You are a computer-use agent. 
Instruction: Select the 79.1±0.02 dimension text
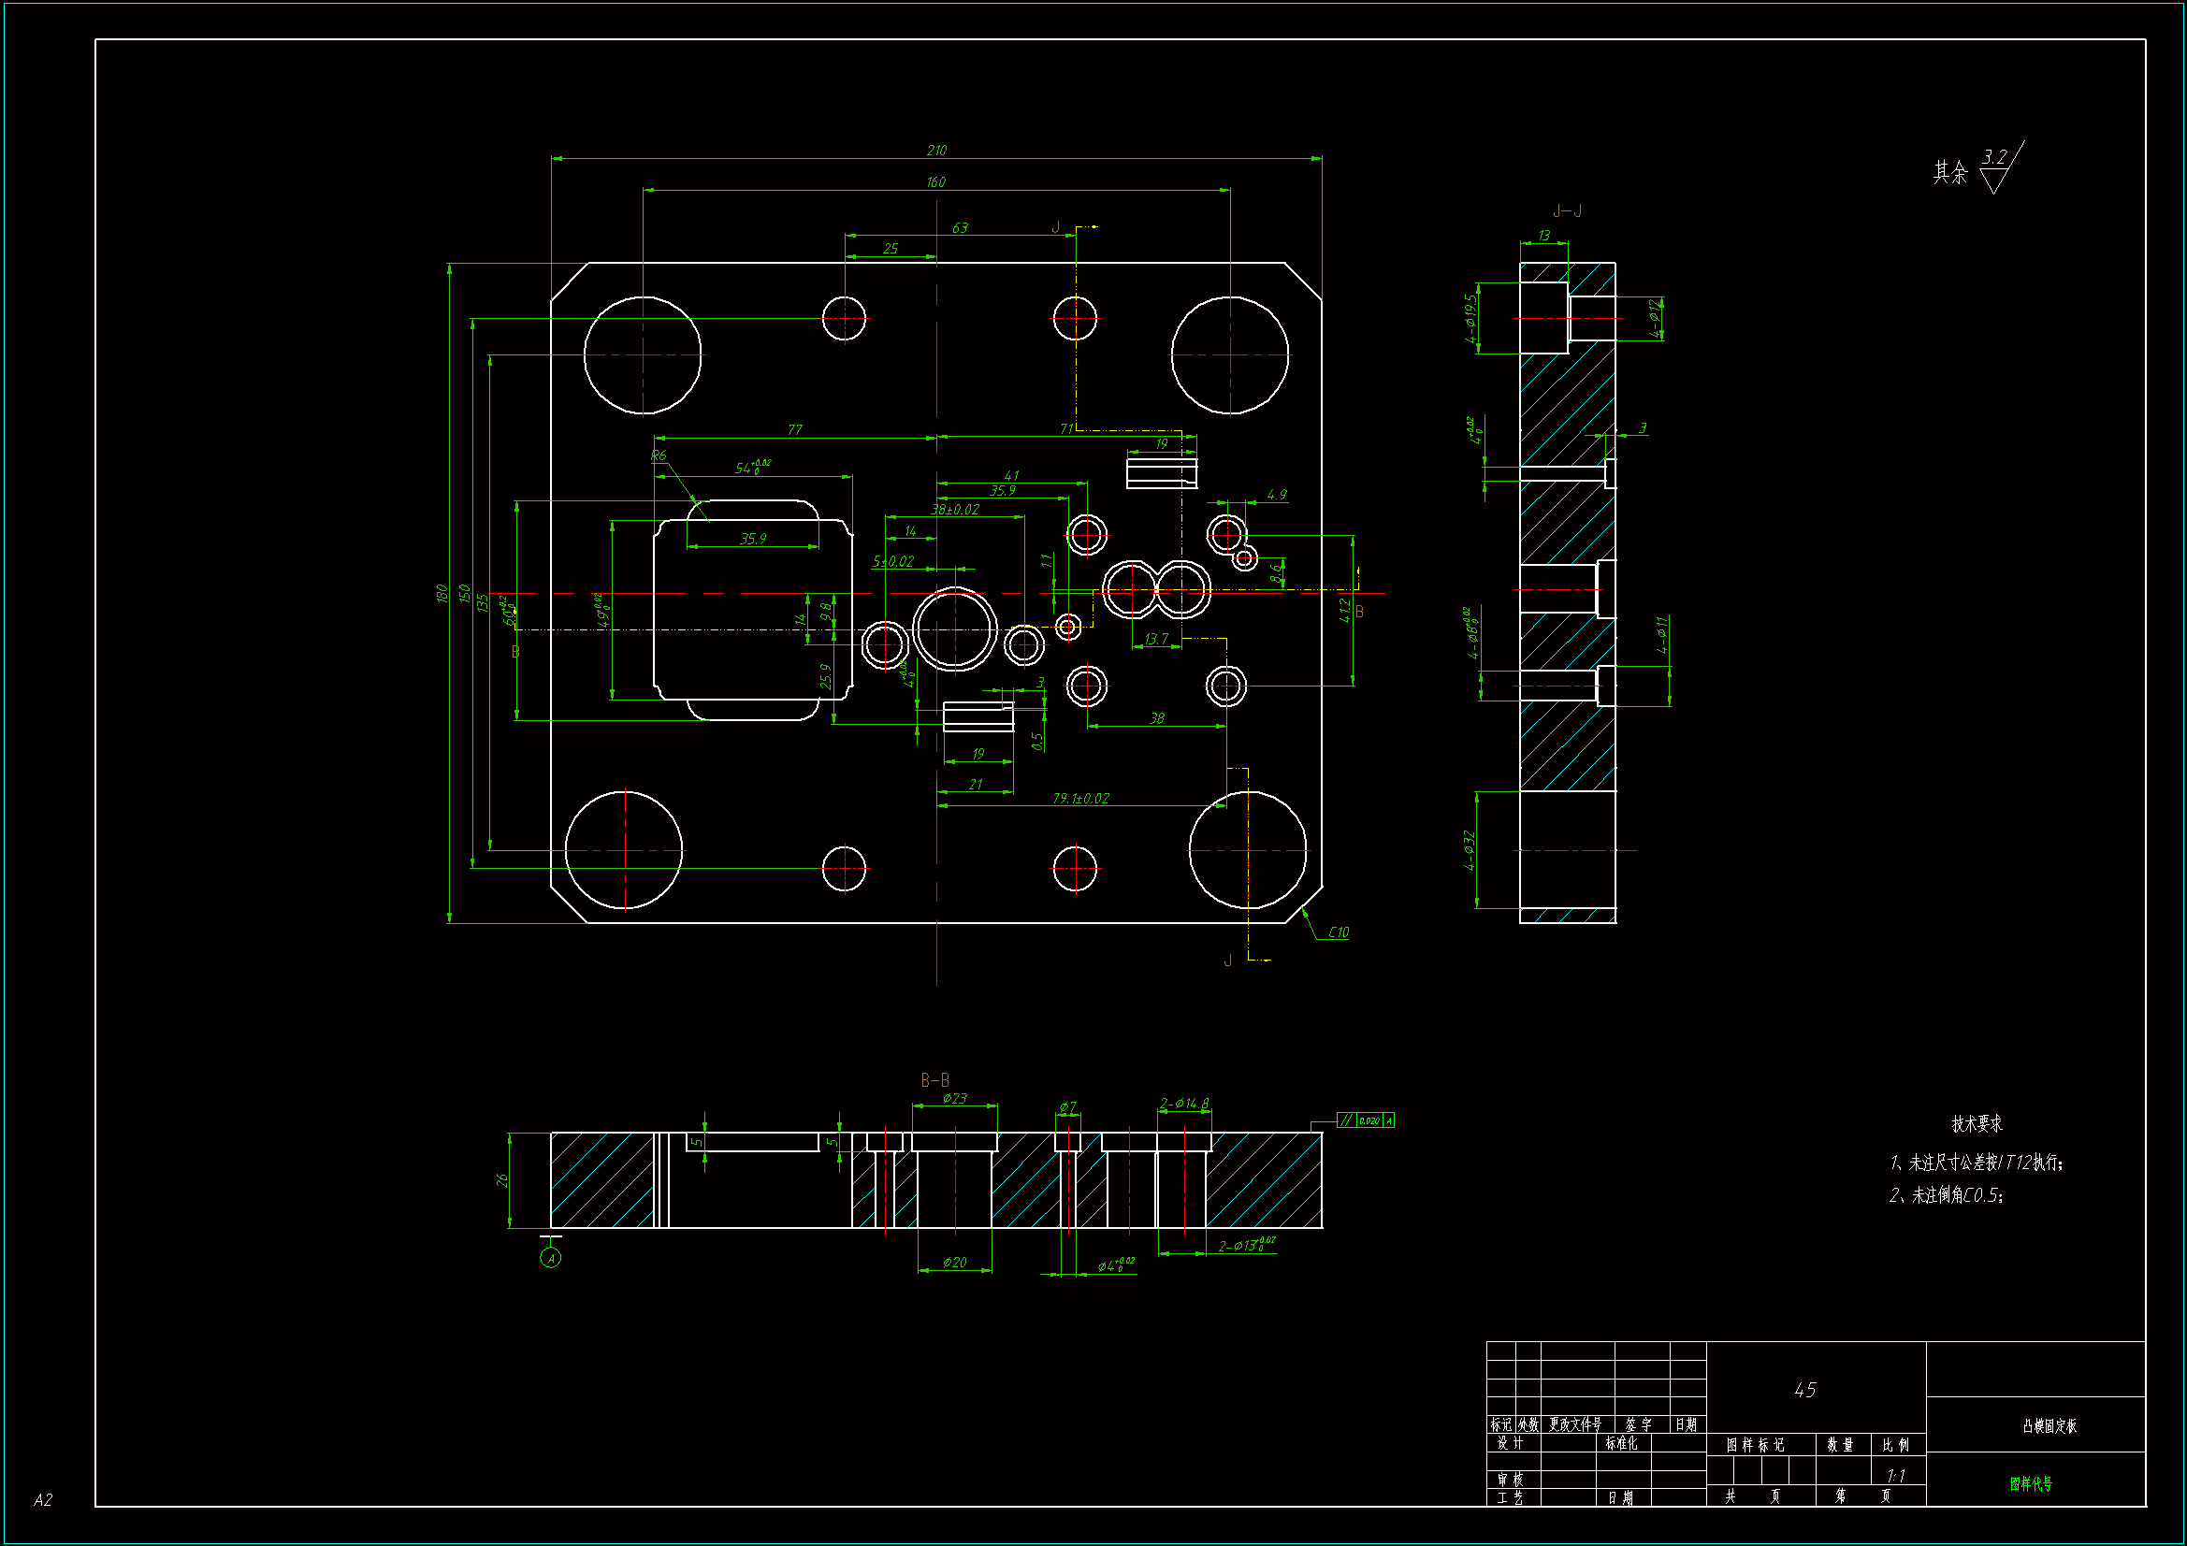1080,798
